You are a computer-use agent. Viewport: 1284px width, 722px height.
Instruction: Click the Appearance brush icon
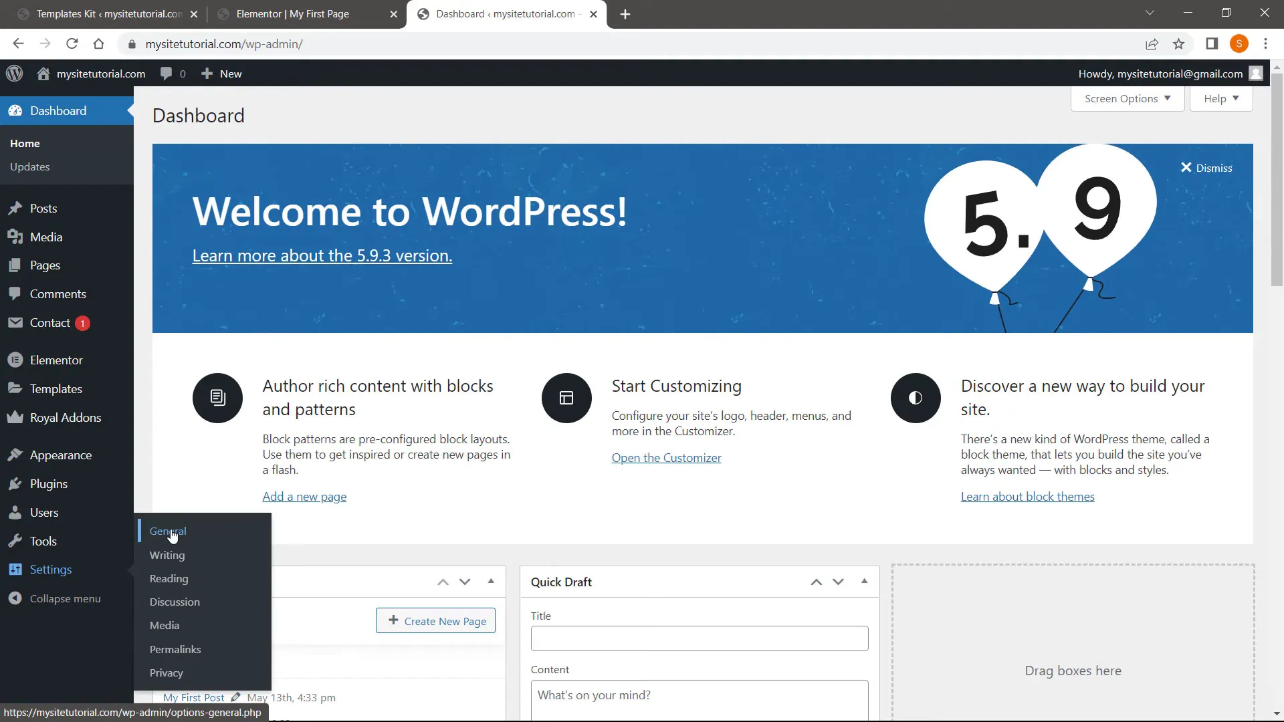[15, 455]
